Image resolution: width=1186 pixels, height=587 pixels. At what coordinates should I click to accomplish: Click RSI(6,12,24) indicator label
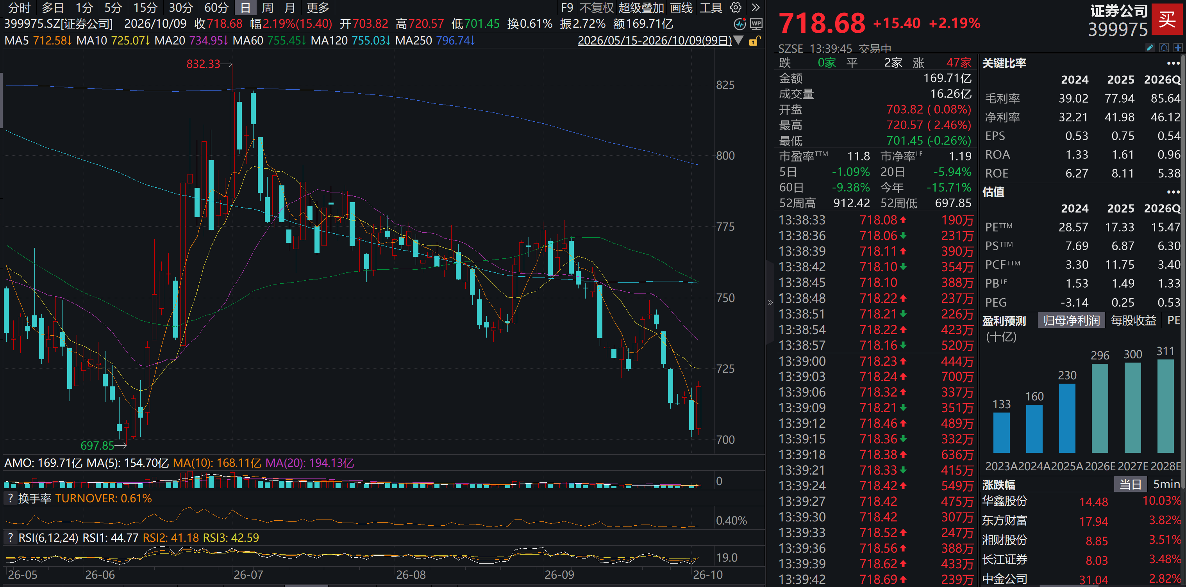[x=48, y=537]
